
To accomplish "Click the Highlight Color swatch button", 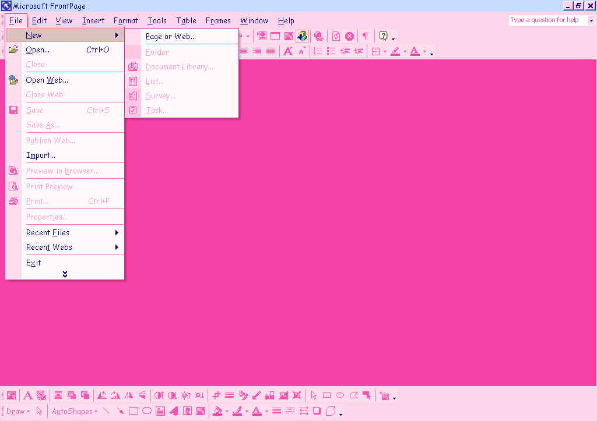I will (395, 51).
